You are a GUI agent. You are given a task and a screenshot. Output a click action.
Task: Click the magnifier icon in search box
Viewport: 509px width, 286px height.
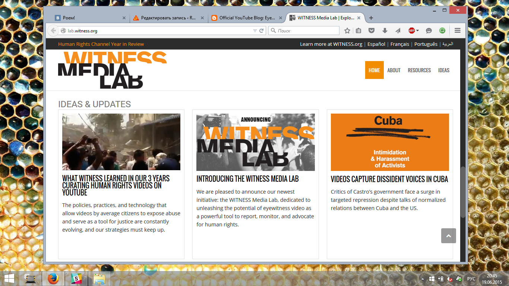(x=273, y=31)
